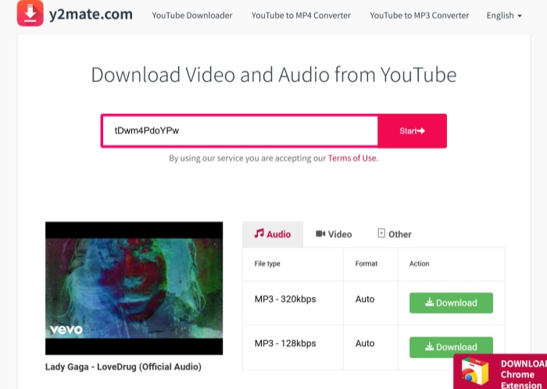
Task: Open the Terms of Use link
Action: [x=352, y=159]
